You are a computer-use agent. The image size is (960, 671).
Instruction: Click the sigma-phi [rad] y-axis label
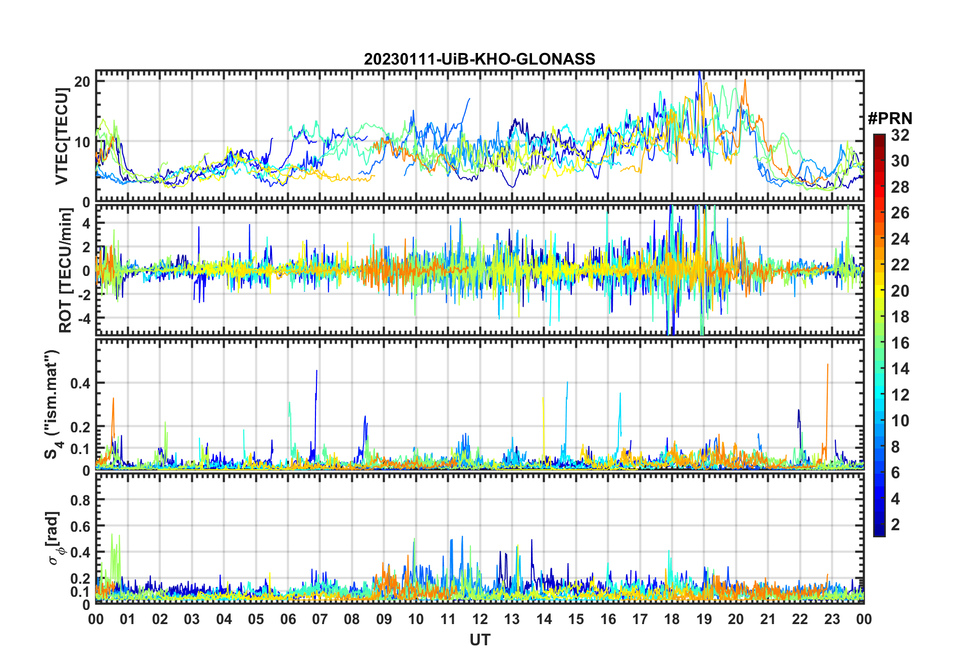coord(54,538)
